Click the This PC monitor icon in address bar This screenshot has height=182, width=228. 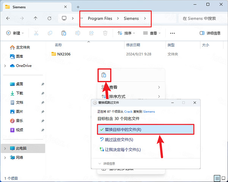(64, 18)
